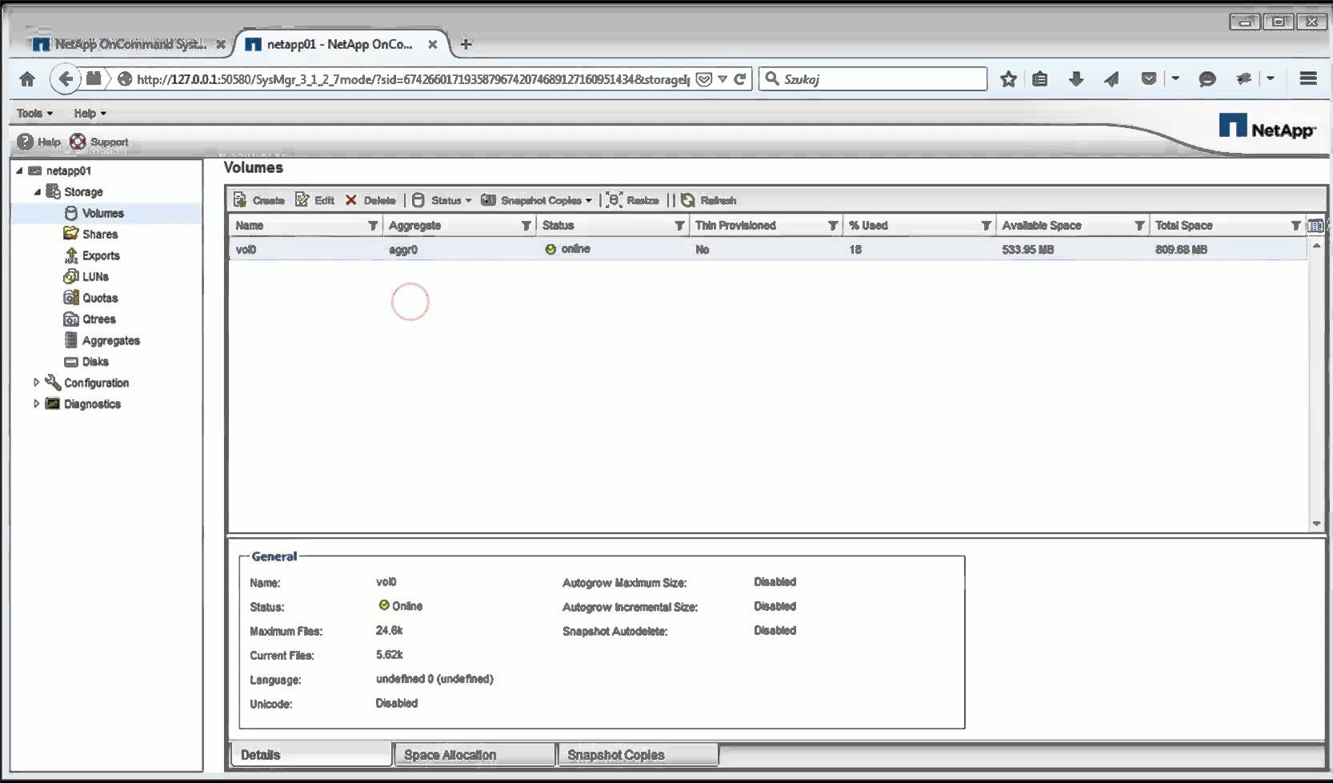Image resolution: width=1333 pixels, height=783 pixels.
Task: Click the Edit volume icon
Action: point(302,200)
